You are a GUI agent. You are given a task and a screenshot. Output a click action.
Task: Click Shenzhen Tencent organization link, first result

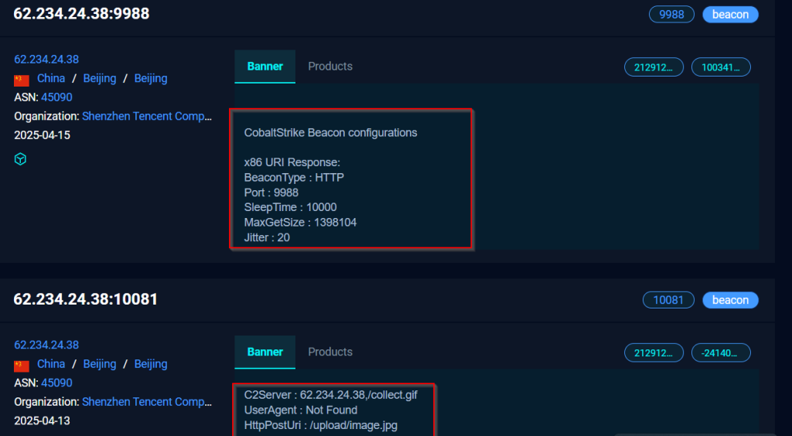pos(147,116)
